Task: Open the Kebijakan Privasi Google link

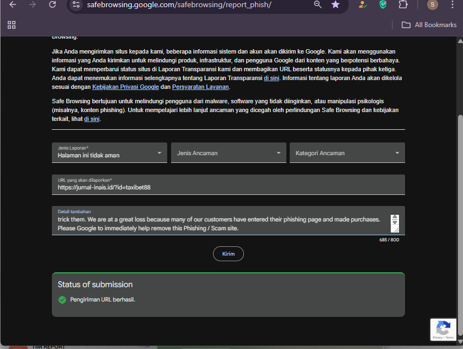Action: [125, 87]
